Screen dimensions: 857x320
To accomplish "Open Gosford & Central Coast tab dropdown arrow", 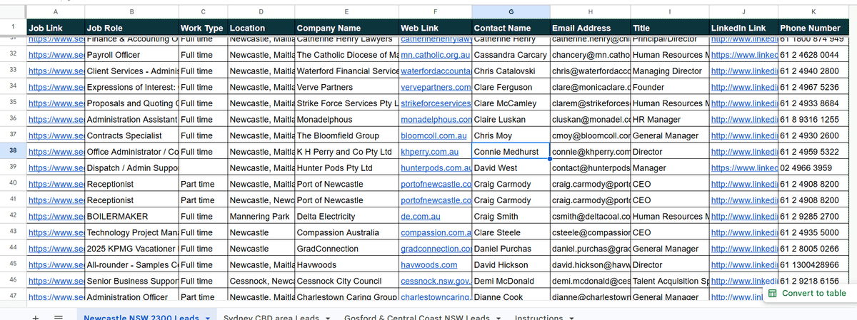I will tap(498, 318).
